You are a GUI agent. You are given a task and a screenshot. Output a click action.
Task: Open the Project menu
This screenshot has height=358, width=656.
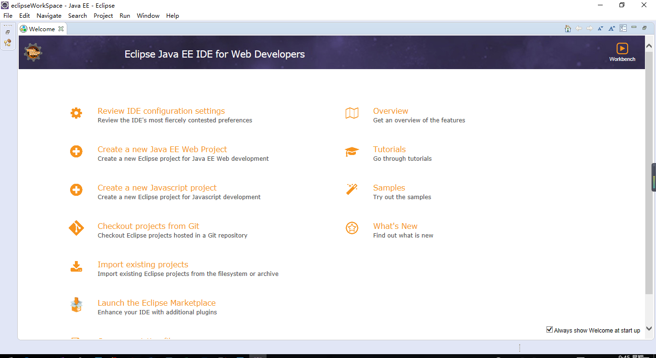103,15
